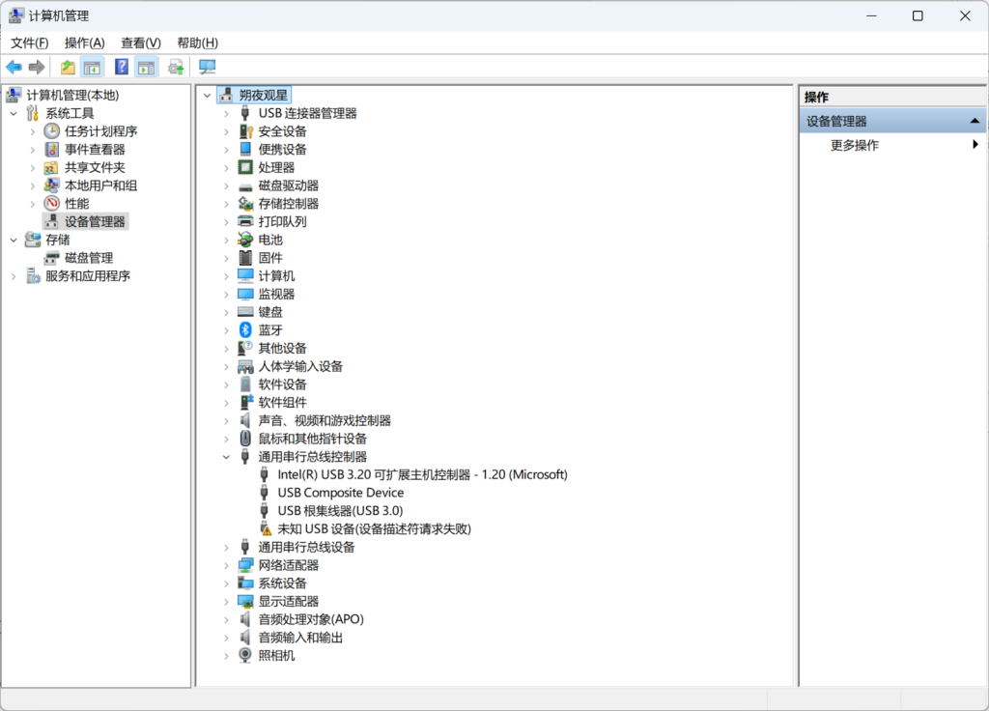
Task: Click the blue Back arrow in toolbar
Action: pyautogui.click(x=14, y=67)
